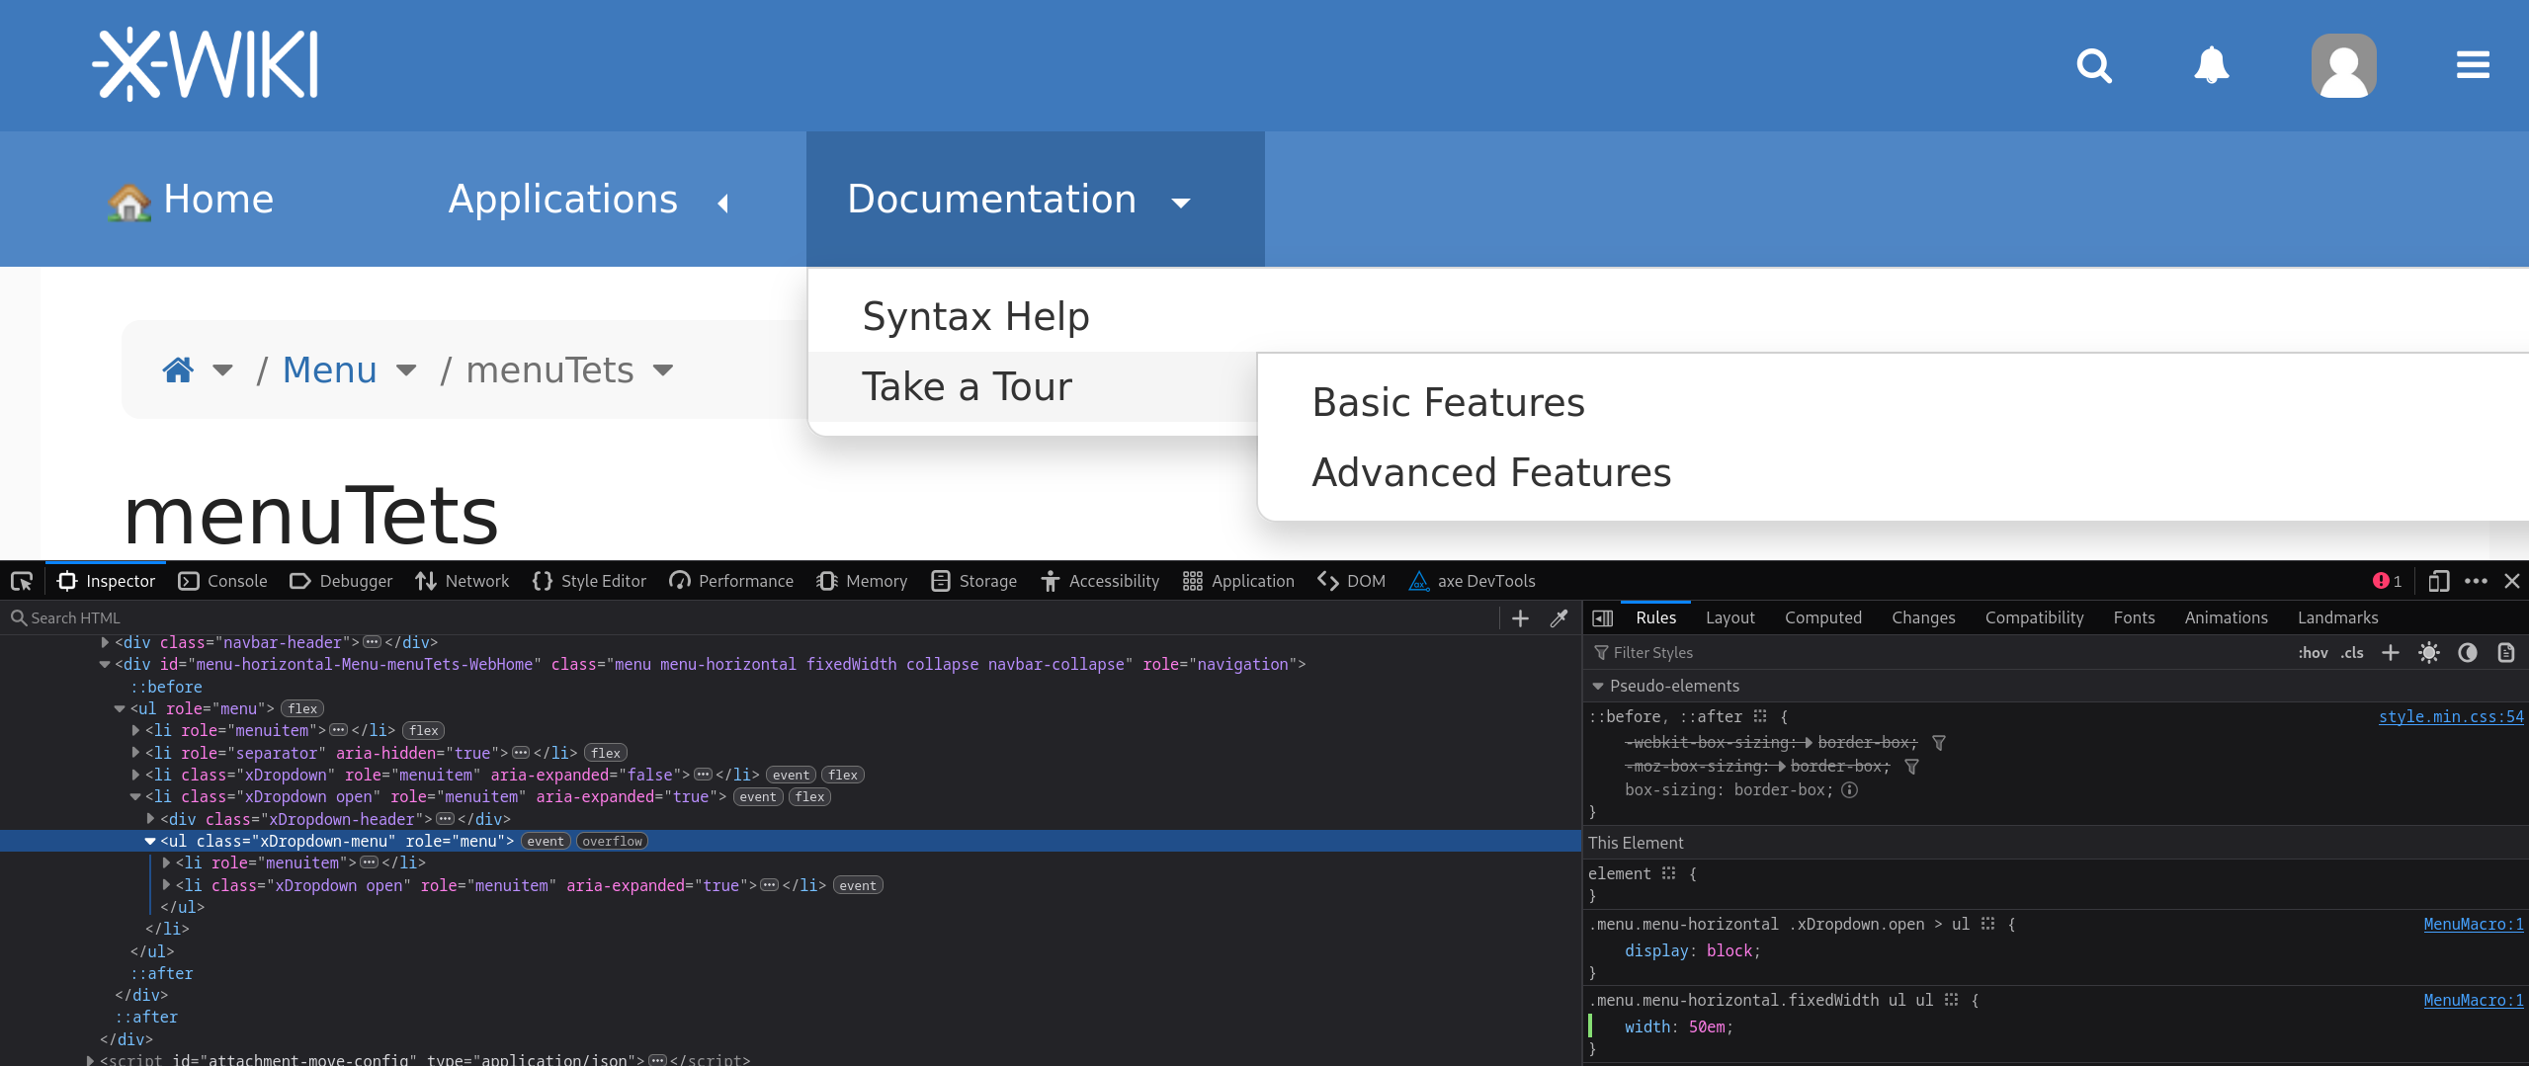This screenshot has height=1066, width=2529.
Task: Click the breadcrumb home icon
Action: click(x=178, y=370)
